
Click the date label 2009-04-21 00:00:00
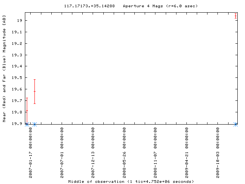click(186, 153)
